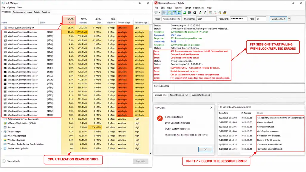Open the directory listing filters icon
This screenshot has width=306, height=172.
pos(210,12)
